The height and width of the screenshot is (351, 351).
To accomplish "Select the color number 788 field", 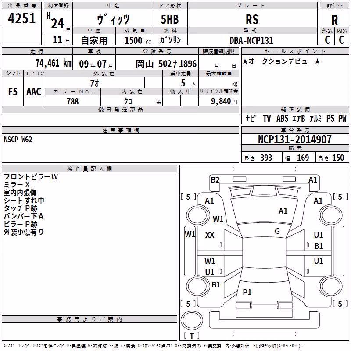I will [73, 101].
